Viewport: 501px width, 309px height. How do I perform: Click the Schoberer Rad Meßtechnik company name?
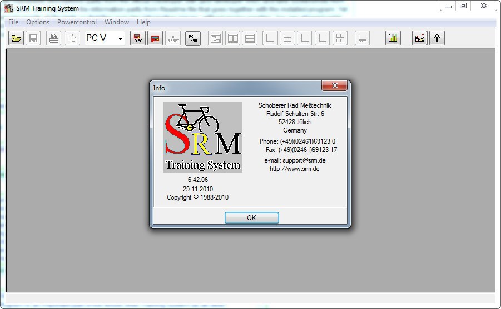tap(295, 105)
